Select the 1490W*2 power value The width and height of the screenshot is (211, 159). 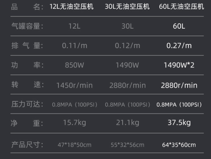click(x=179, y=65)
